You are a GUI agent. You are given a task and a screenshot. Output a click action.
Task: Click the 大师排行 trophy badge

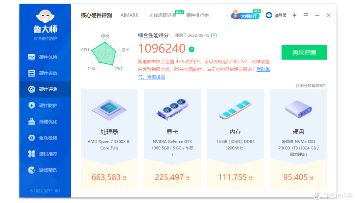[x=246, y=15]
